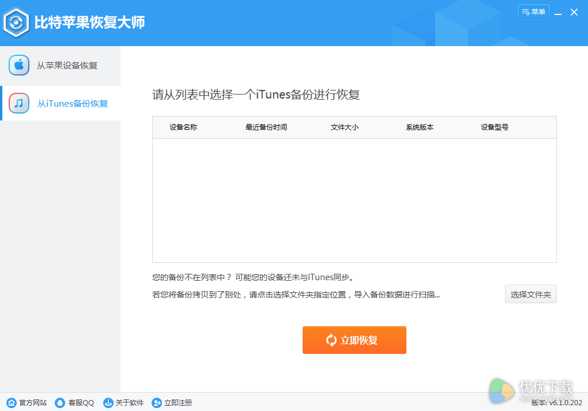
Task: Open the 菜单 menu
Action: (534, 12)
